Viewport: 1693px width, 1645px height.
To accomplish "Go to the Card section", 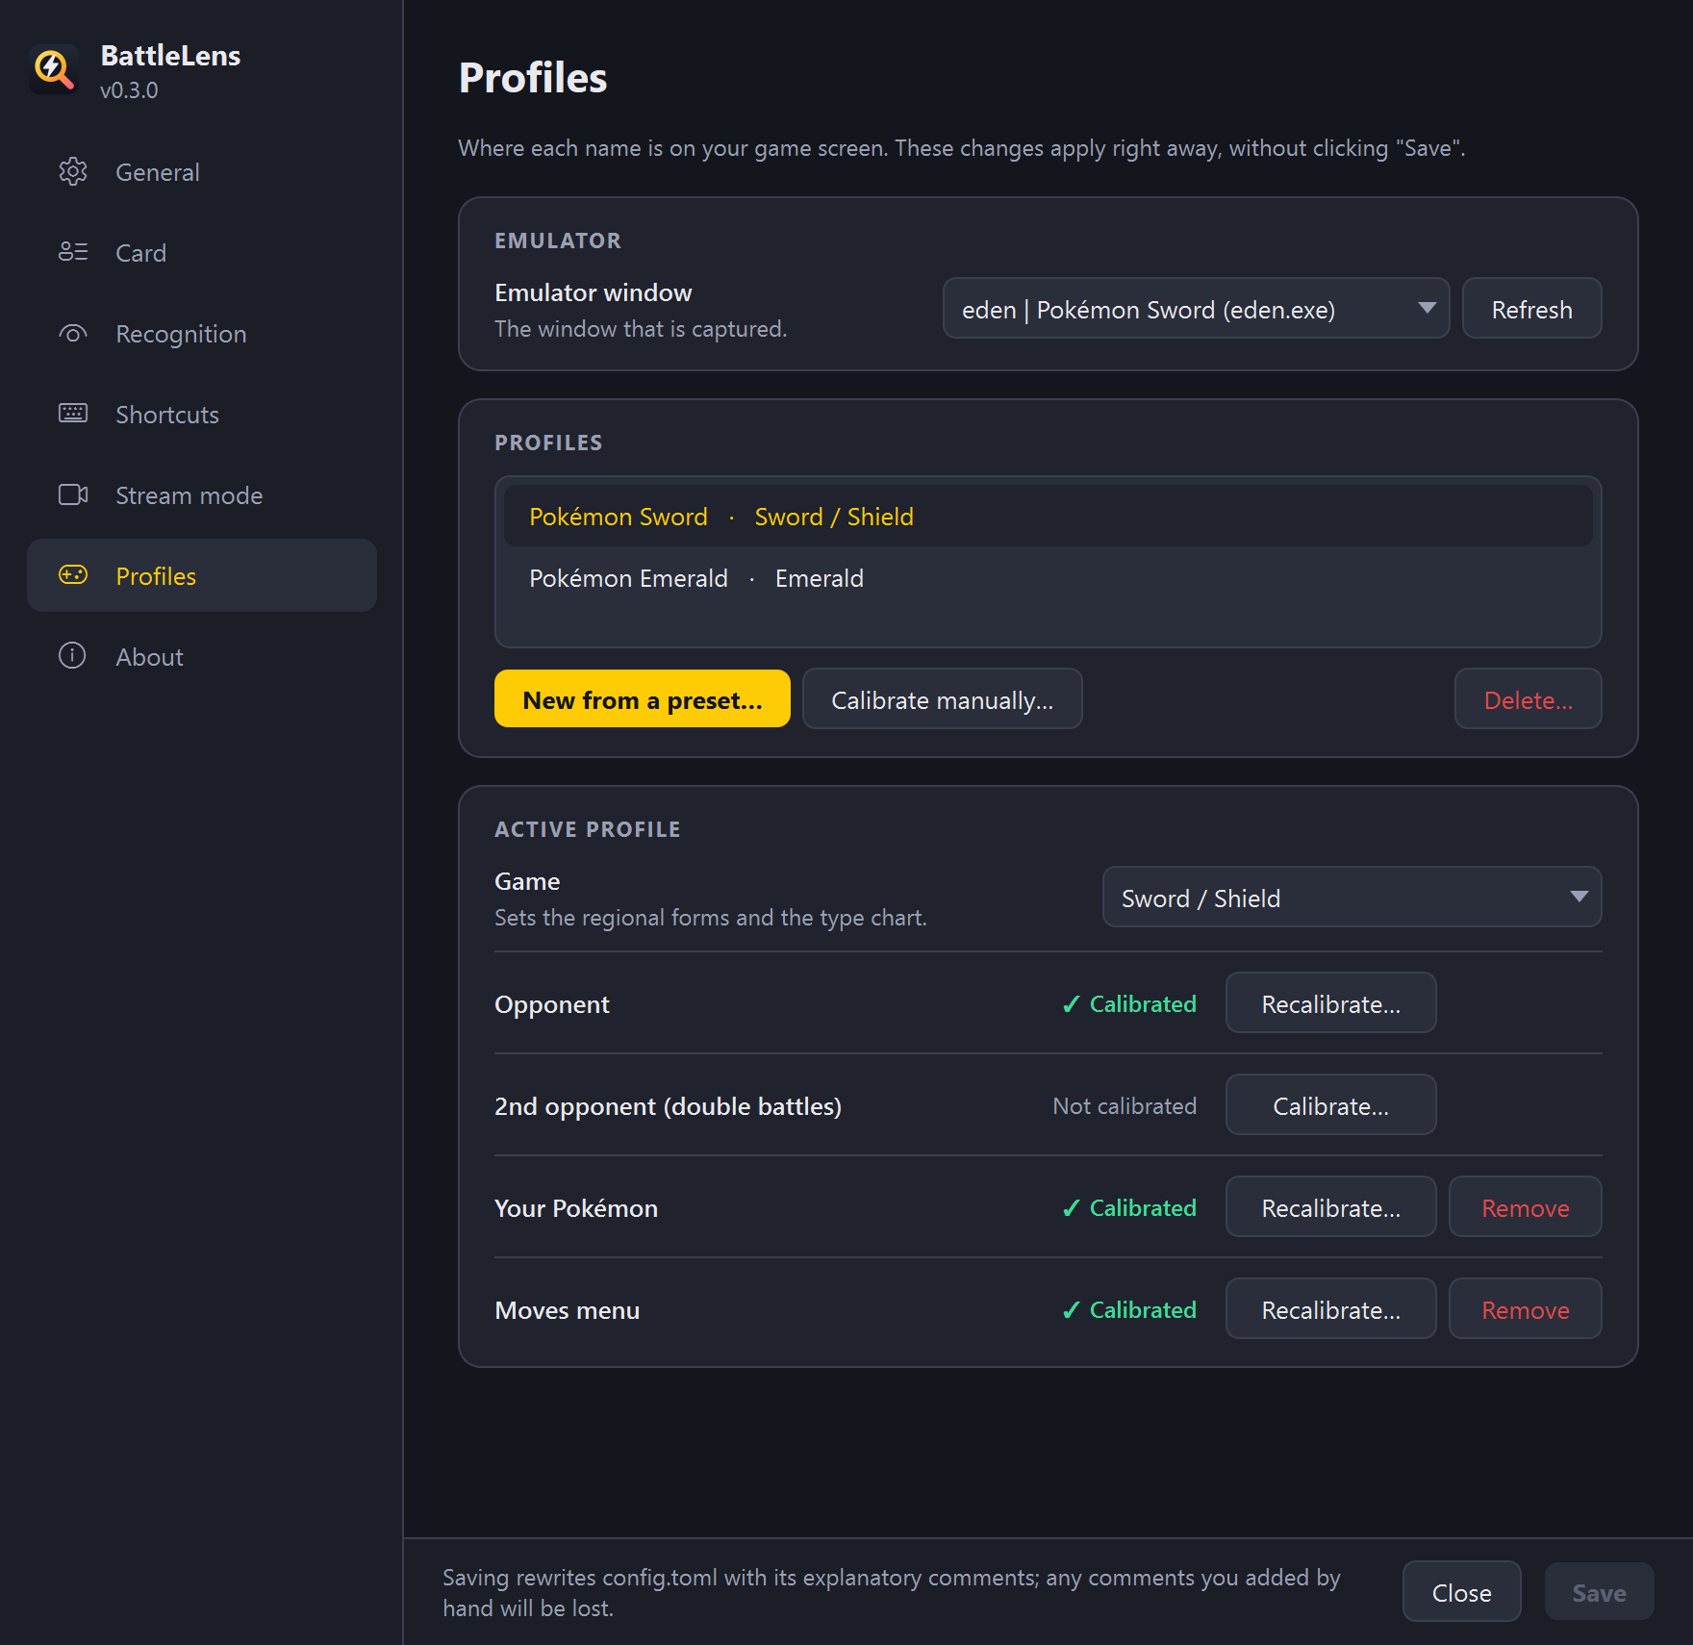I will coord(202,253).
